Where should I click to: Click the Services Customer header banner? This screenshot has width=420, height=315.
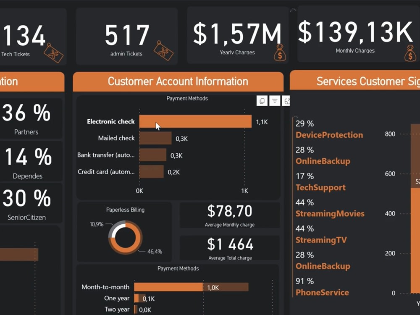tap(355, 80)
